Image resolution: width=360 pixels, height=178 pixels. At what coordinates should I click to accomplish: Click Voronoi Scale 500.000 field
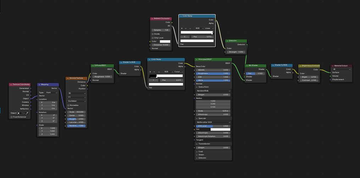coord(77,112)
